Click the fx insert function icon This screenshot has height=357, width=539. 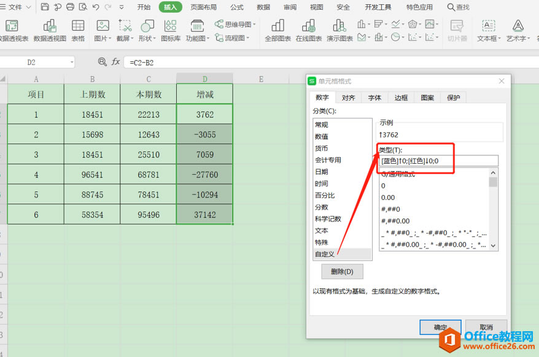click(115, 62)
